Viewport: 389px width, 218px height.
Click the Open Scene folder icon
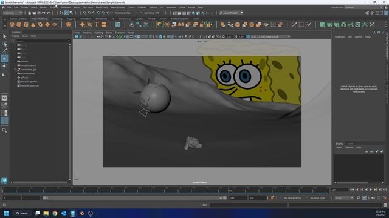(34, 13)
